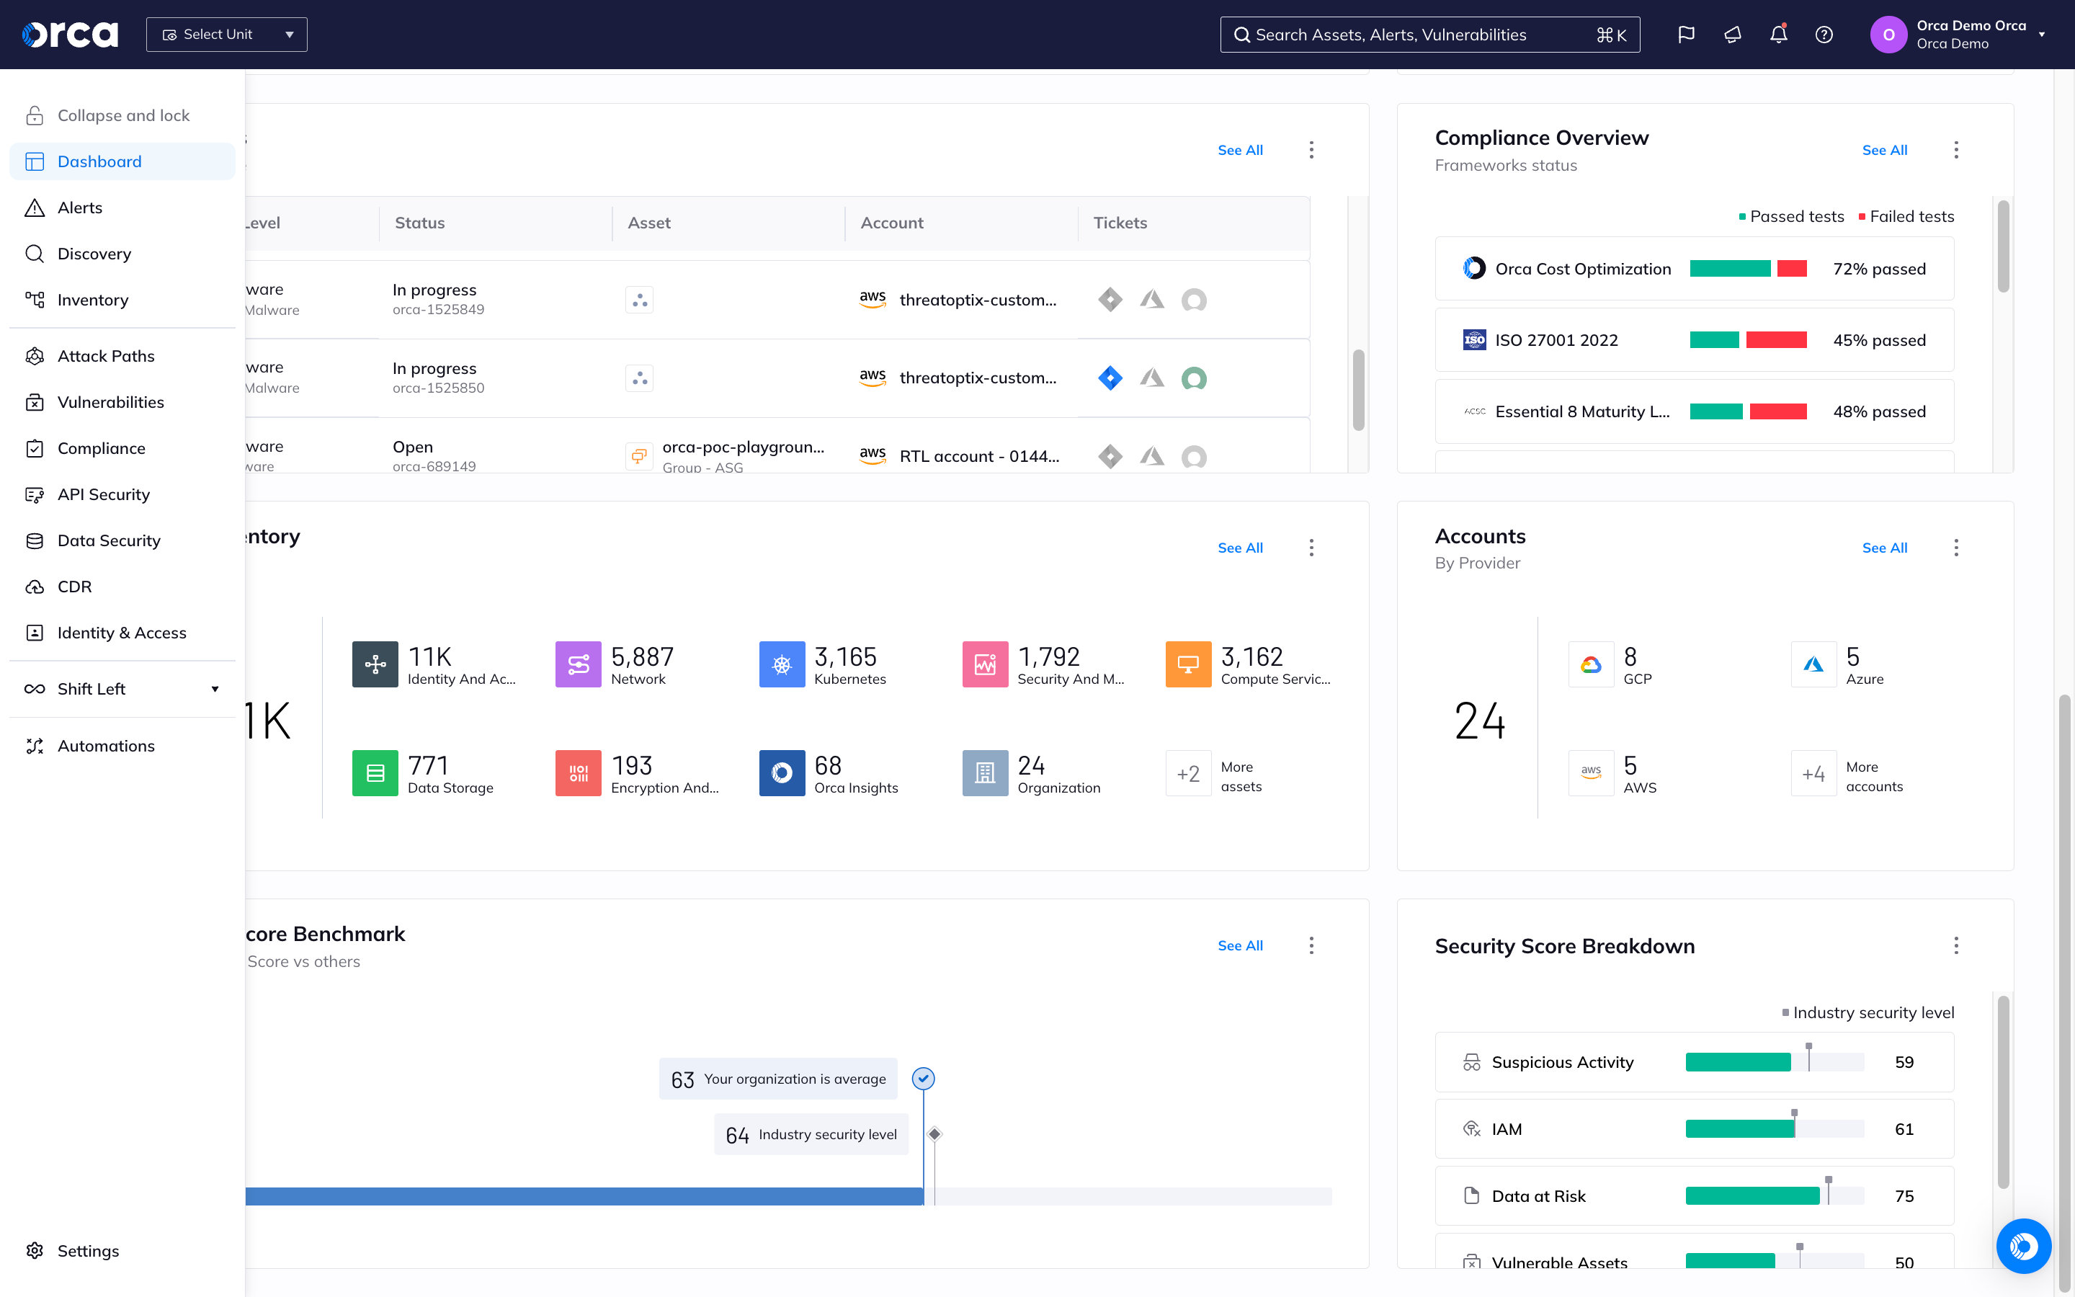Click See All in Compliance Overview
Viewport: 2075px width, 1297px height.
tap(1885, 150)
